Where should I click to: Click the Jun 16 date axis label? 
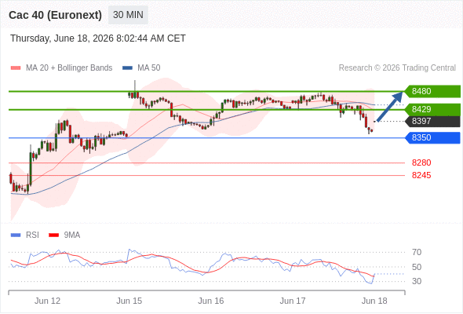pos(211,301)
